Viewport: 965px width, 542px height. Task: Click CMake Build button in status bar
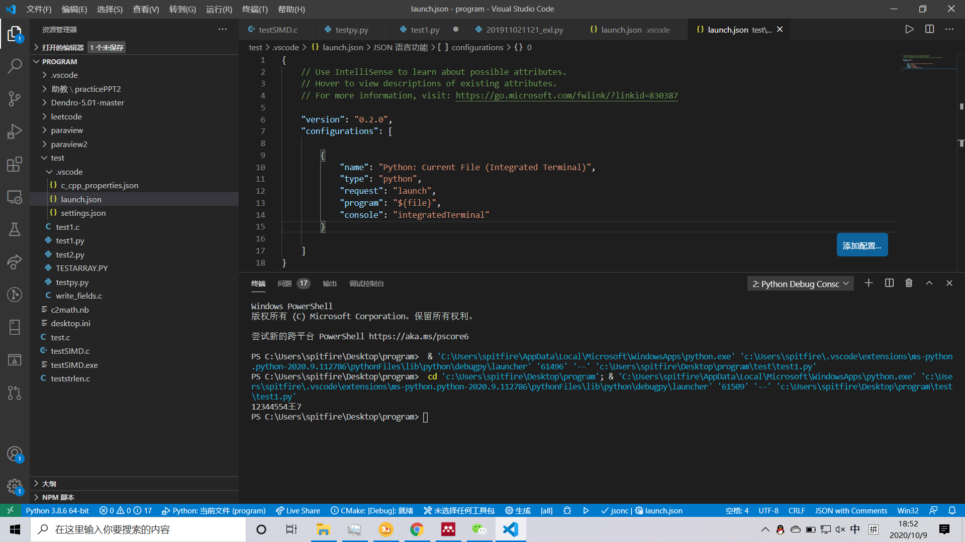pos(518,510)
